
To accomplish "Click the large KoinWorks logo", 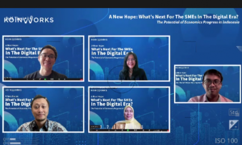I will (29, 20).
